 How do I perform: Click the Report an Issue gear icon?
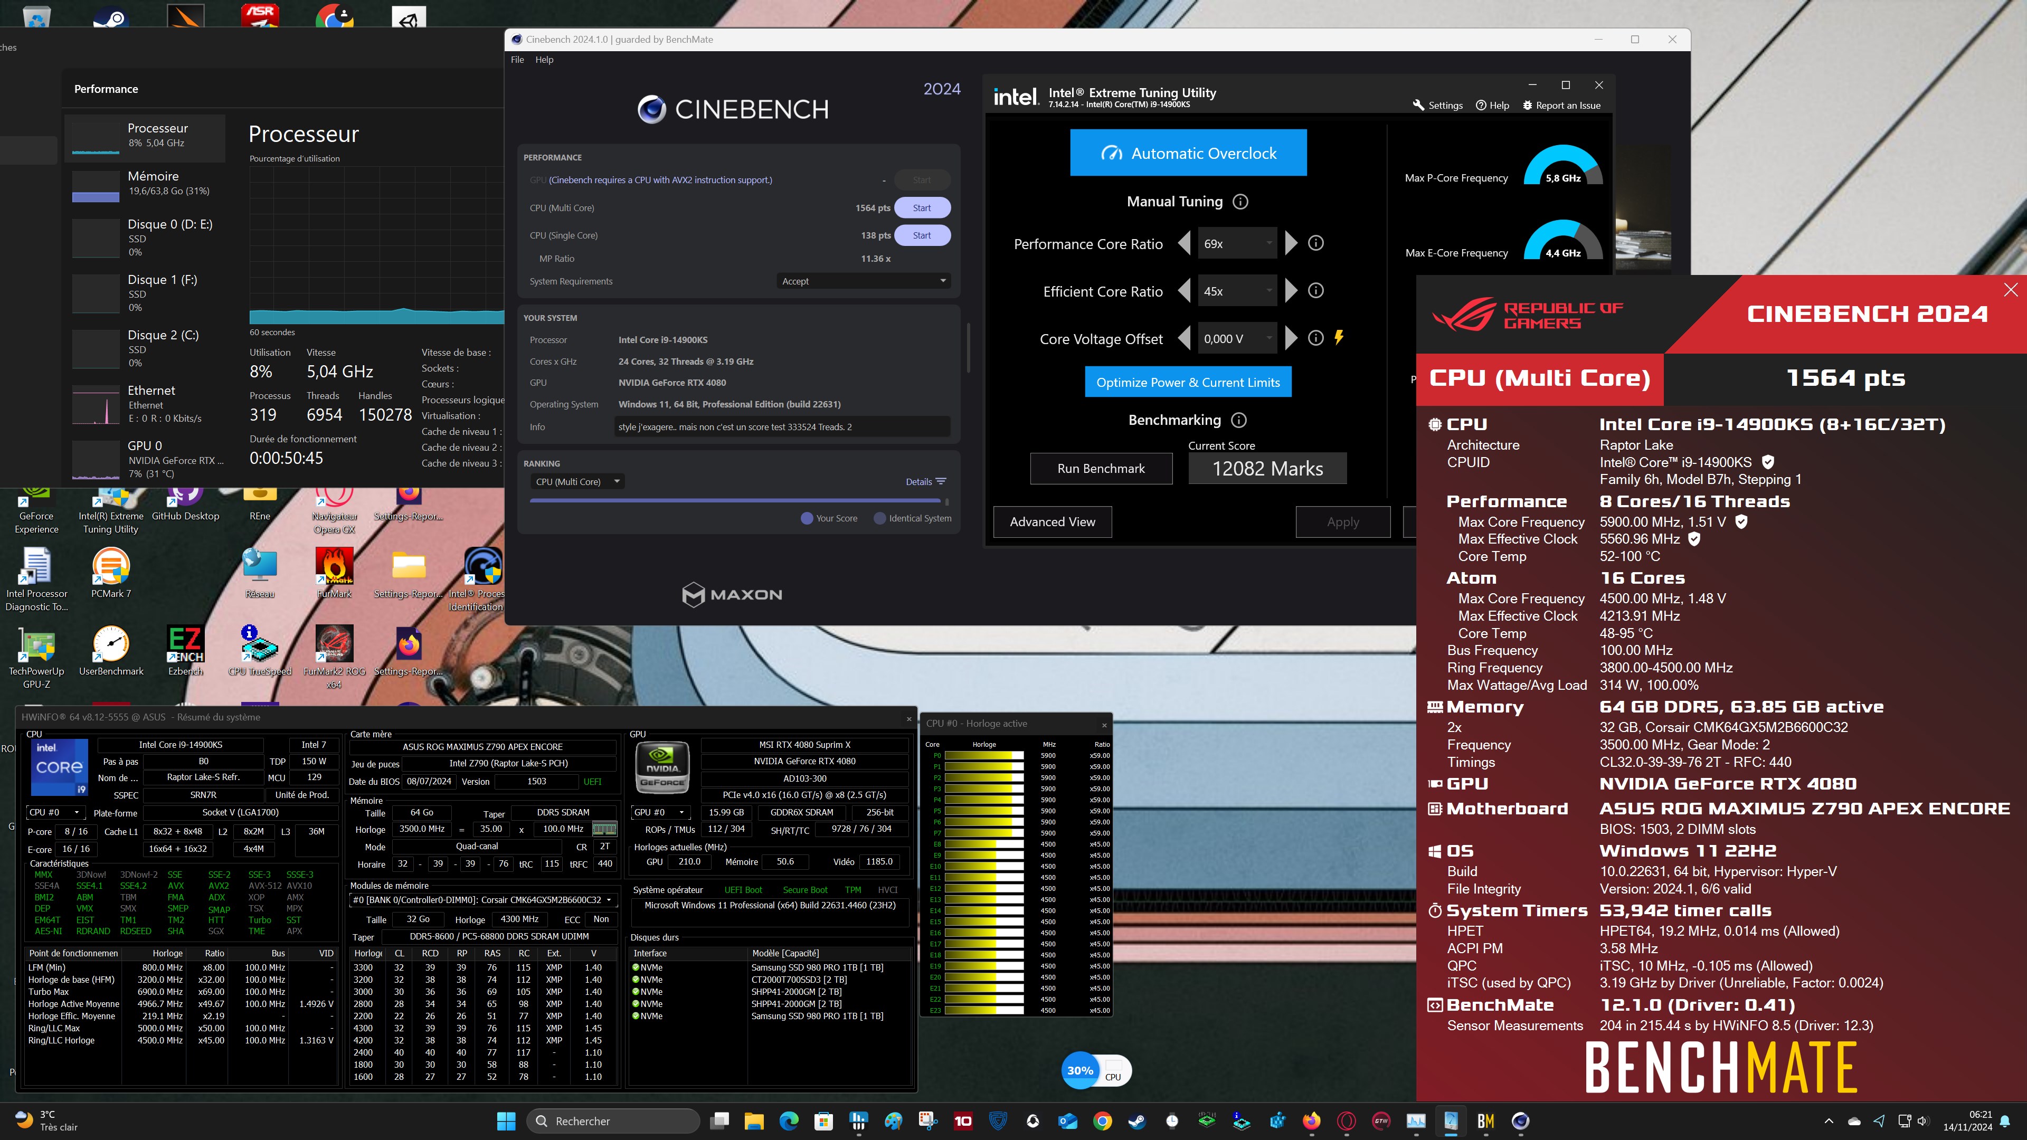(x=1527, y=104)
